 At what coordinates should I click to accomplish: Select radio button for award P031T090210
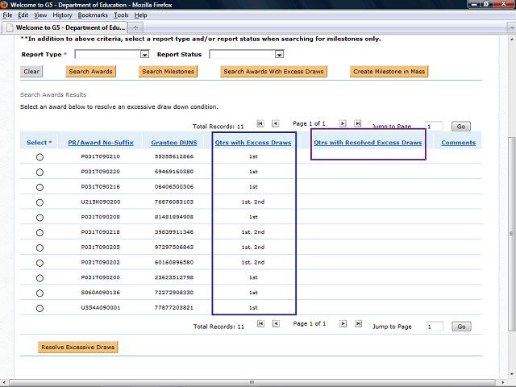point(40,157)
